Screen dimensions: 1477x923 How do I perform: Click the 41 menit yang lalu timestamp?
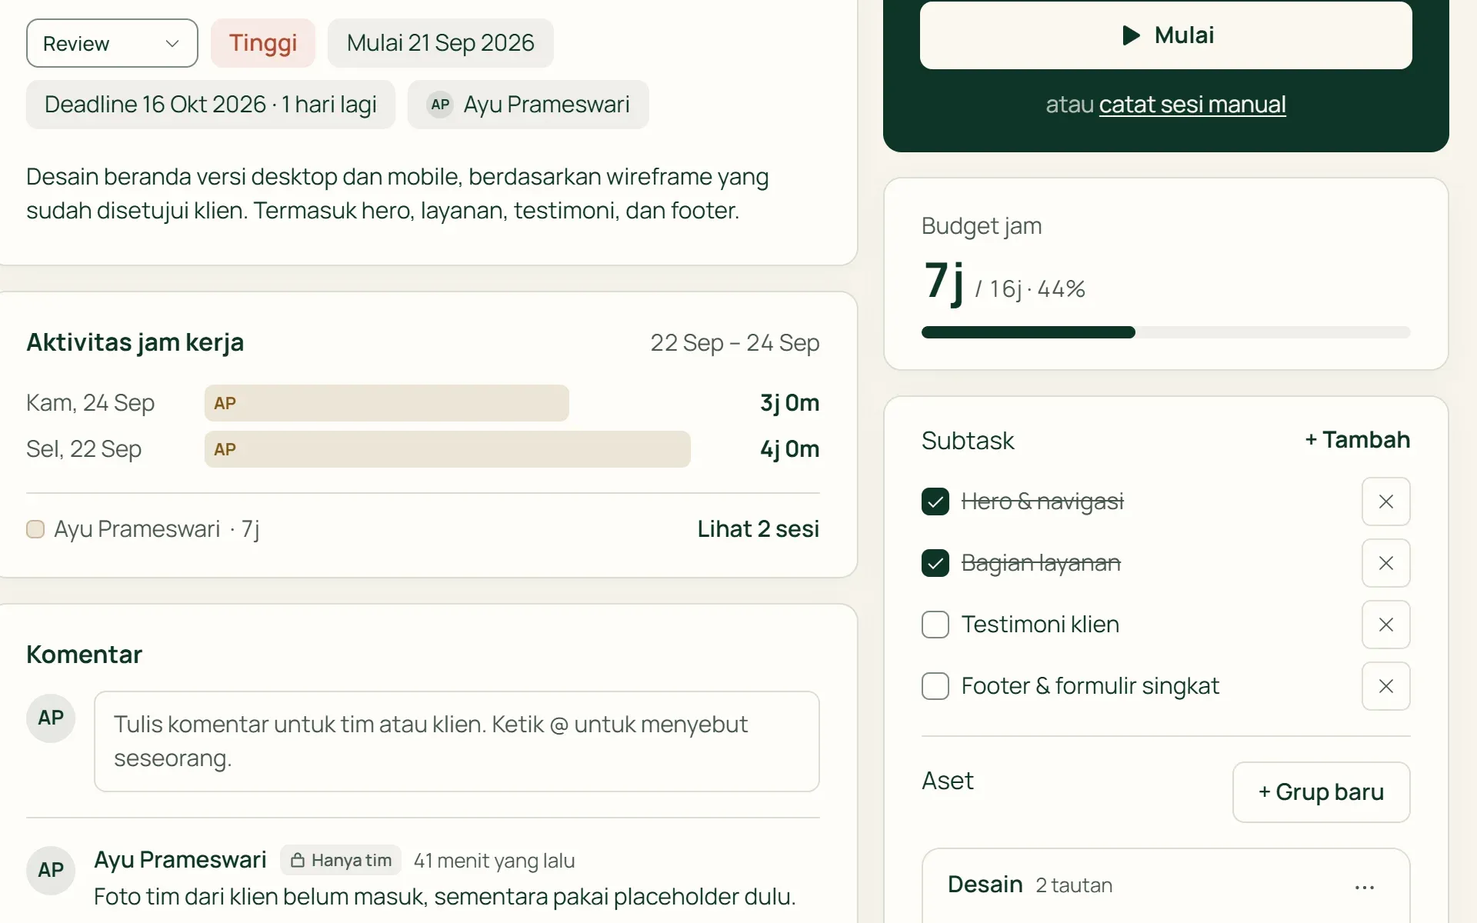(x=495, y=861)
